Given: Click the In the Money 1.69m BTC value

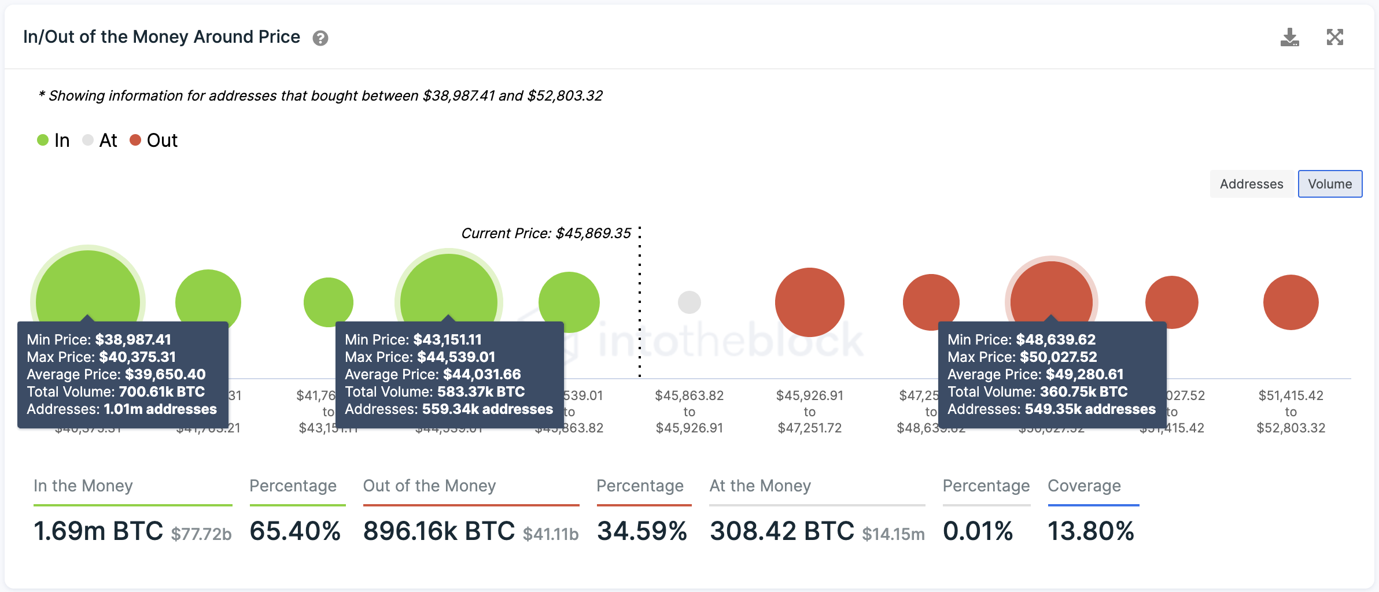Looking at the screenshot, I should coord(99,531).
